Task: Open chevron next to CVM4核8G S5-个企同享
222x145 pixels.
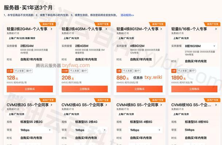Action: click(x=161, y=105)
